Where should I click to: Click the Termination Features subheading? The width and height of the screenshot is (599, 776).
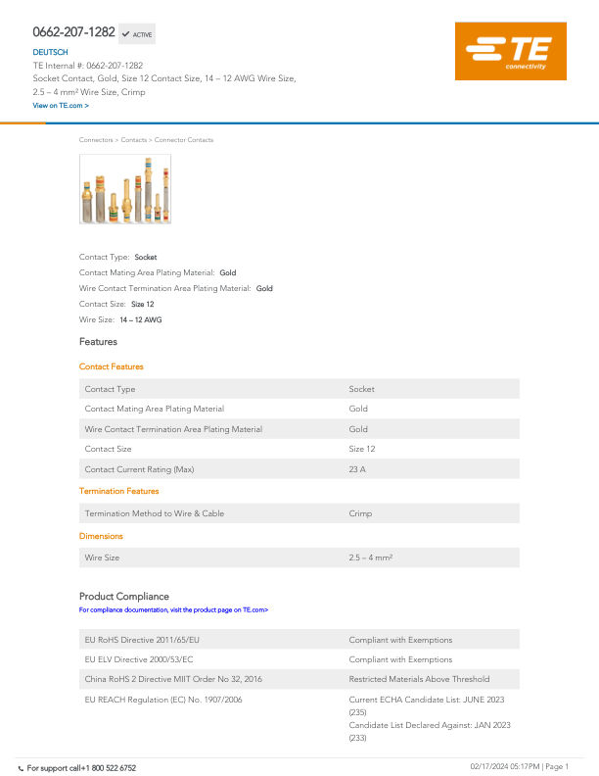click(119, 491)
